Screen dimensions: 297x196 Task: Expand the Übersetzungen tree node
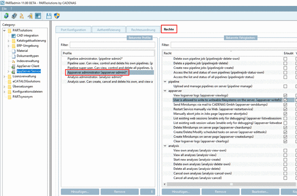point(4,87)
